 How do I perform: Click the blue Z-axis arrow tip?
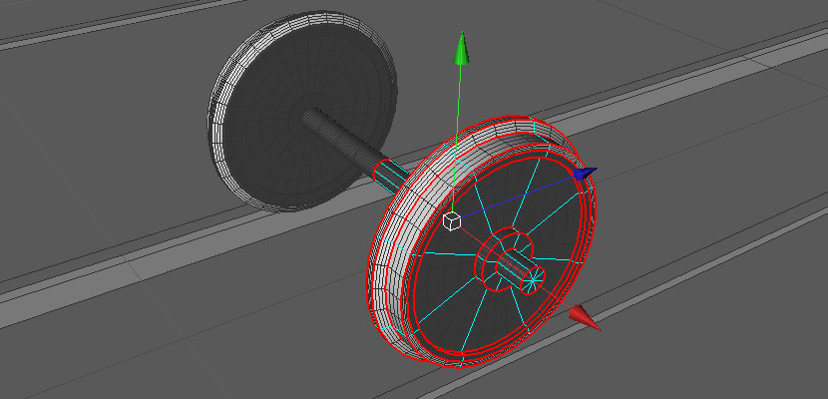586,175
